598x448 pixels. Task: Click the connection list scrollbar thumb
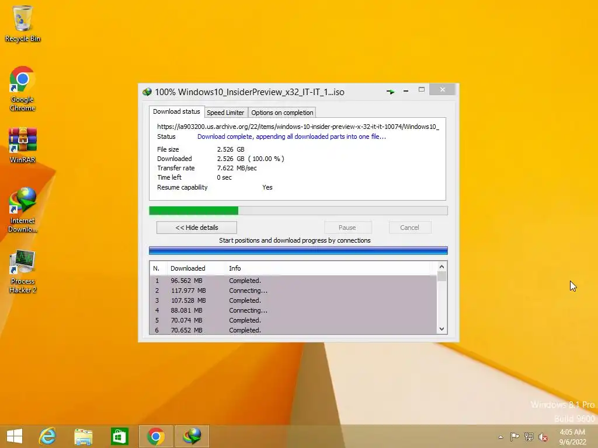(441, 276)
